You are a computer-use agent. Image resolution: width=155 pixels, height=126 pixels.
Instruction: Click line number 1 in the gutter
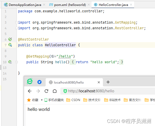coord(5,11)
